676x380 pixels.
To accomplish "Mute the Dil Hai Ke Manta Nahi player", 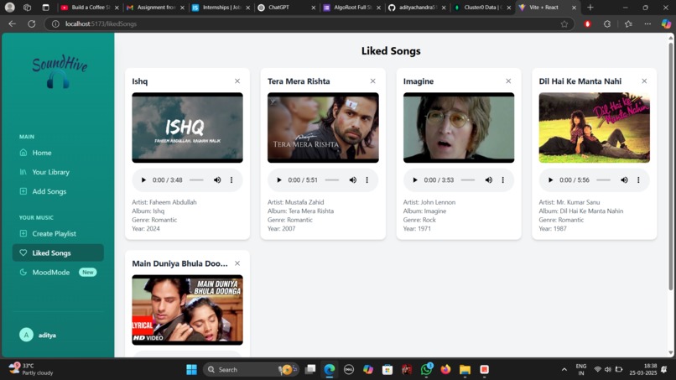I will pos(624,180).
